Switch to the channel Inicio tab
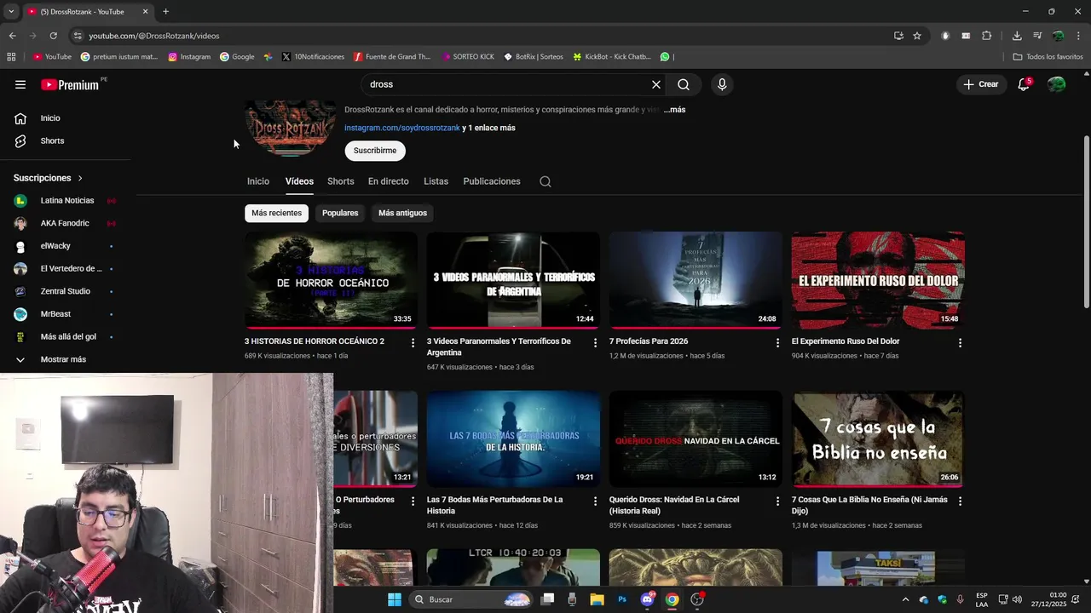 [x=258, y=181]
